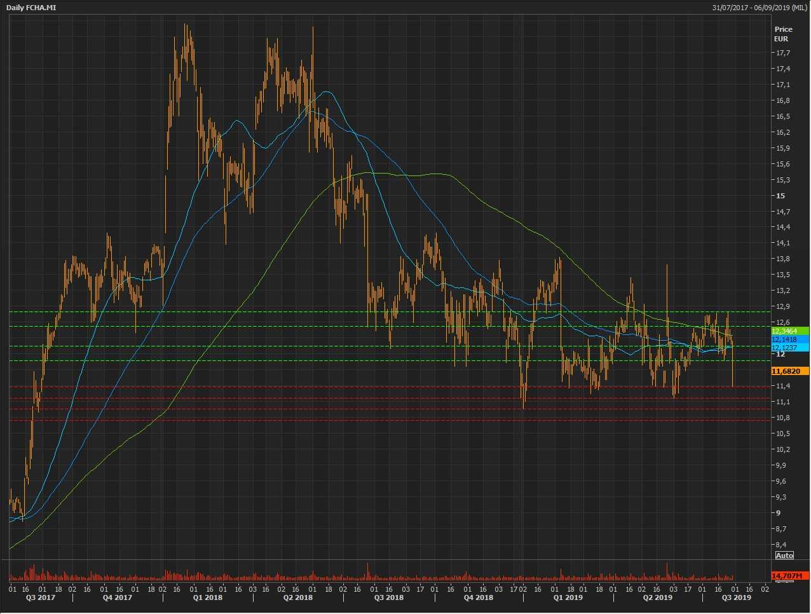
Task: Click the Q2 2019 quarter label
Action: pos(657,597)
